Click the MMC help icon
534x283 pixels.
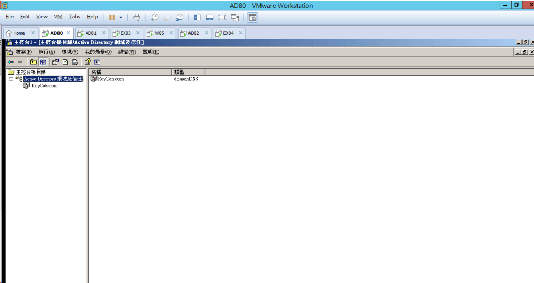point(87,62)
